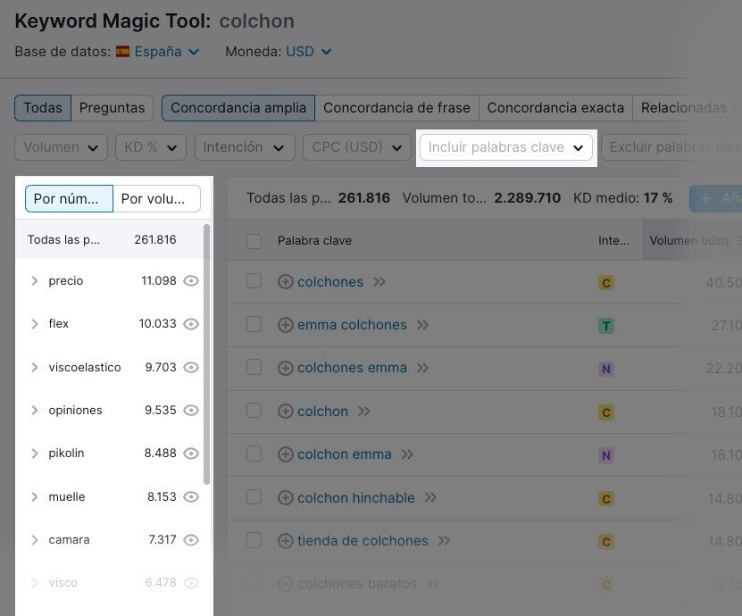Click the double-arrow icon next to 'emma colchones'
Screen dimensions: 742x616
(x=422, y=325)
